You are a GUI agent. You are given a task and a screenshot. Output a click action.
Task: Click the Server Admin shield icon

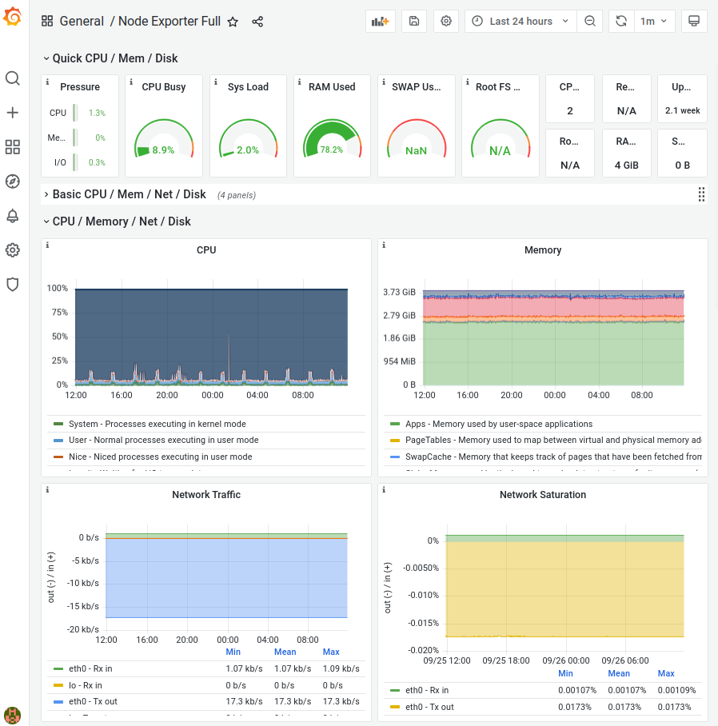[x=13, y=284]
